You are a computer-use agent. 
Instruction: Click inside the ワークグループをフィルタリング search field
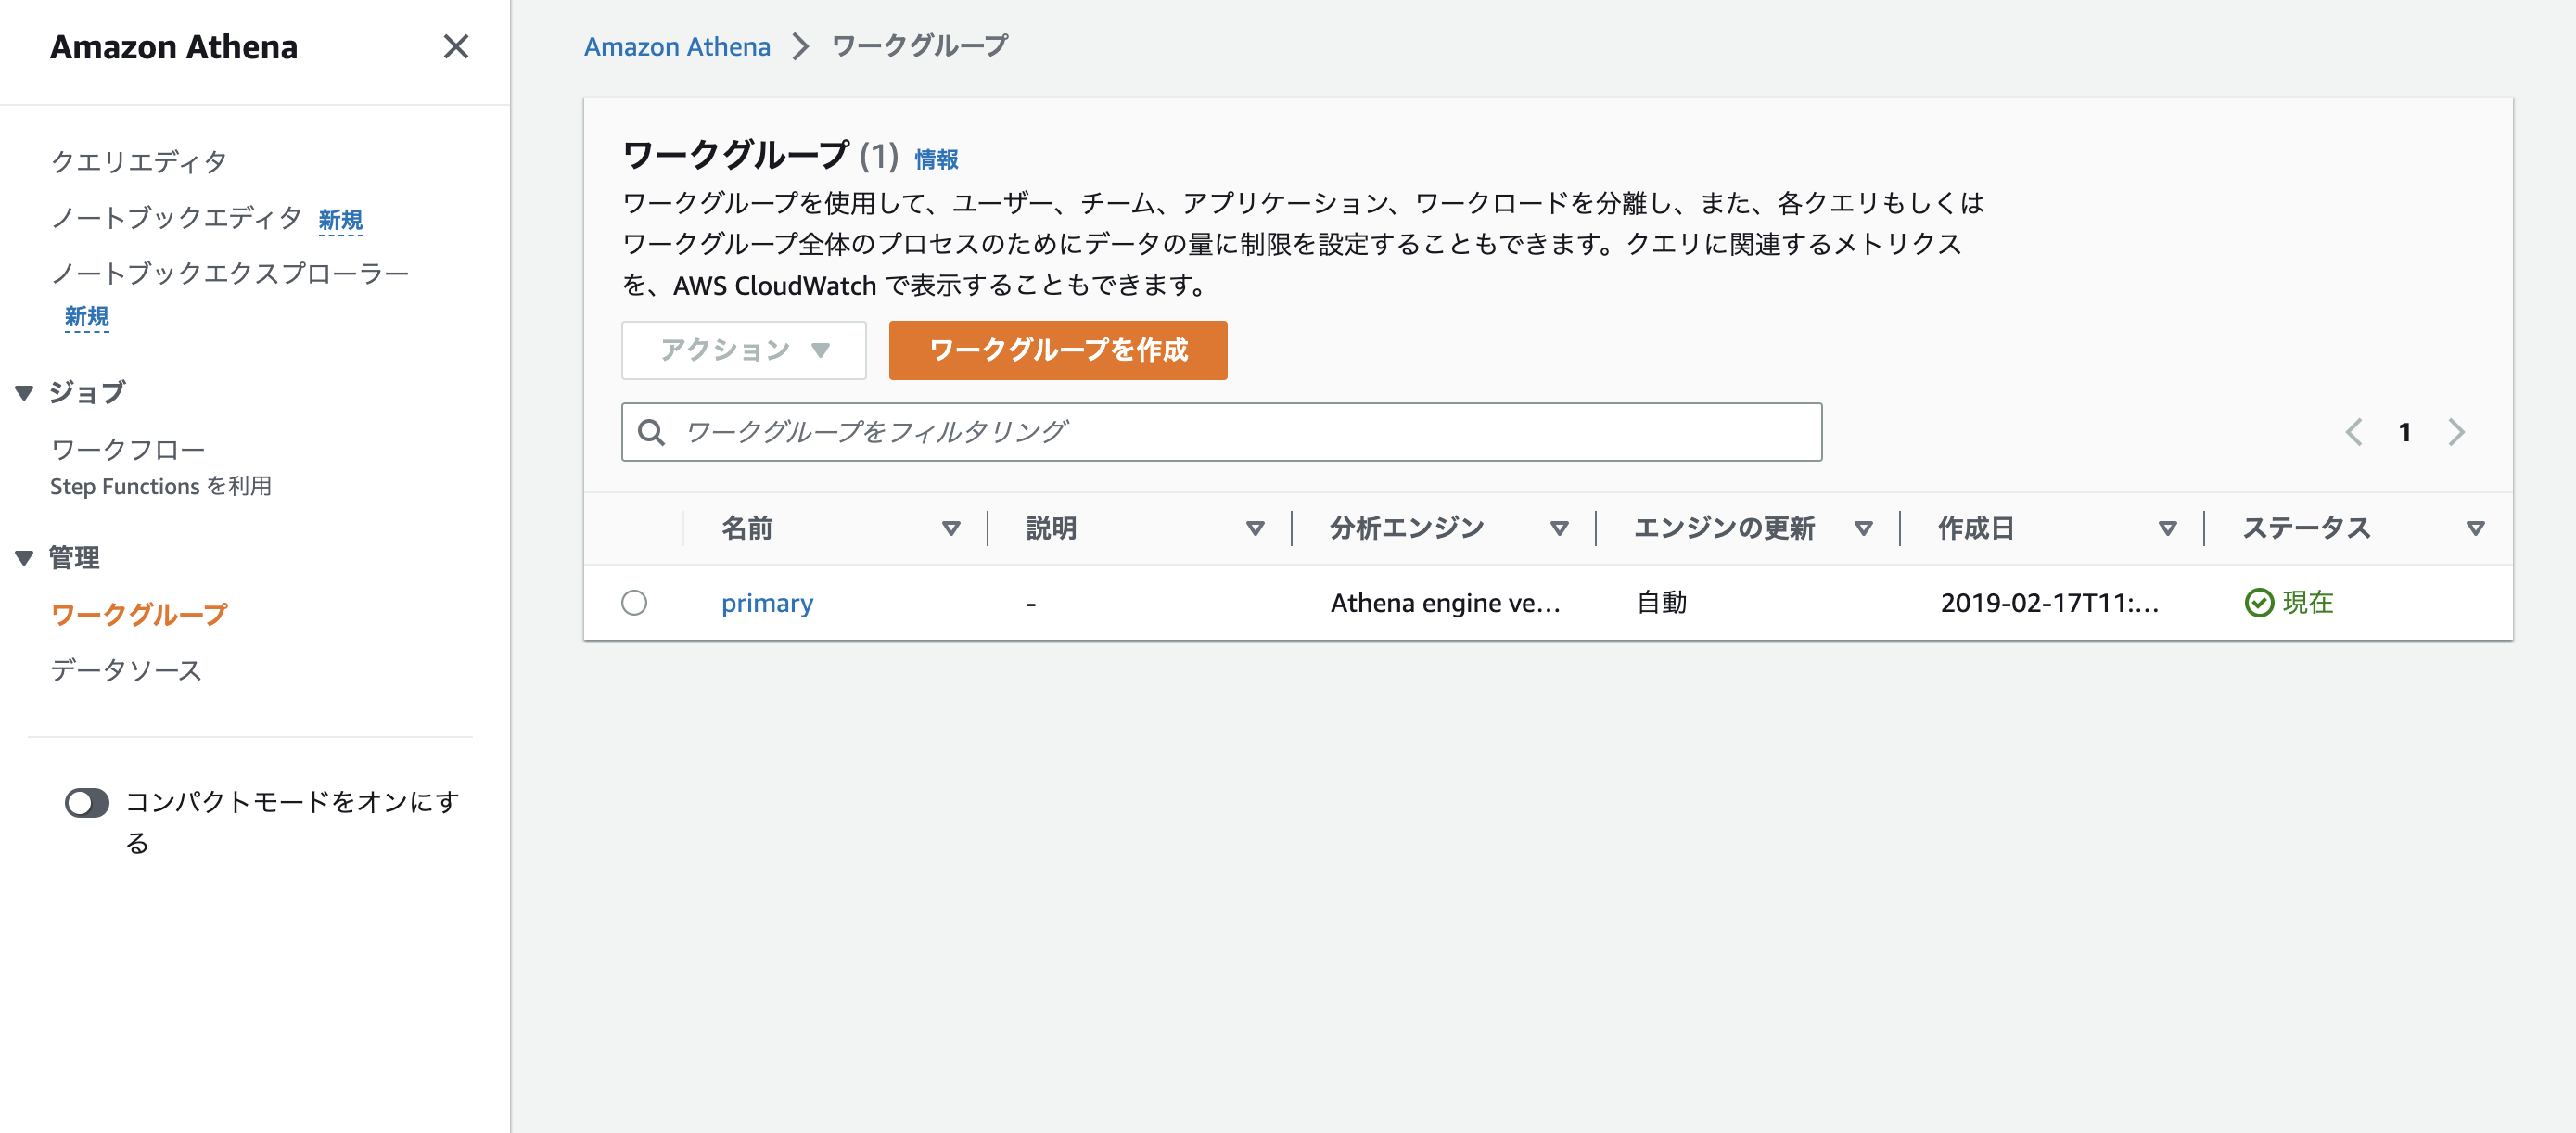pyautogui.click(x=1200, y=431)
